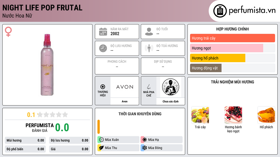Click the perfumer illustration in circle
Image resolution: width=280 pixels, height=157 pixels.
click(x=171, y=87)
